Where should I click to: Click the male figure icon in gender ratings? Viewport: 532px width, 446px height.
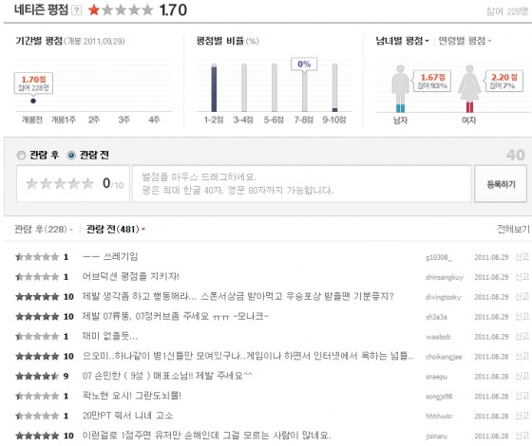point(400,89)
